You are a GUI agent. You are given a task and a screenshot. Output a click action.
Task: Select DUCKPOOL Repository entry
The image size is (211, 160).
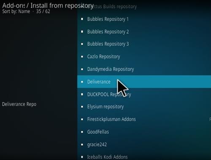[x=144, y=94]
